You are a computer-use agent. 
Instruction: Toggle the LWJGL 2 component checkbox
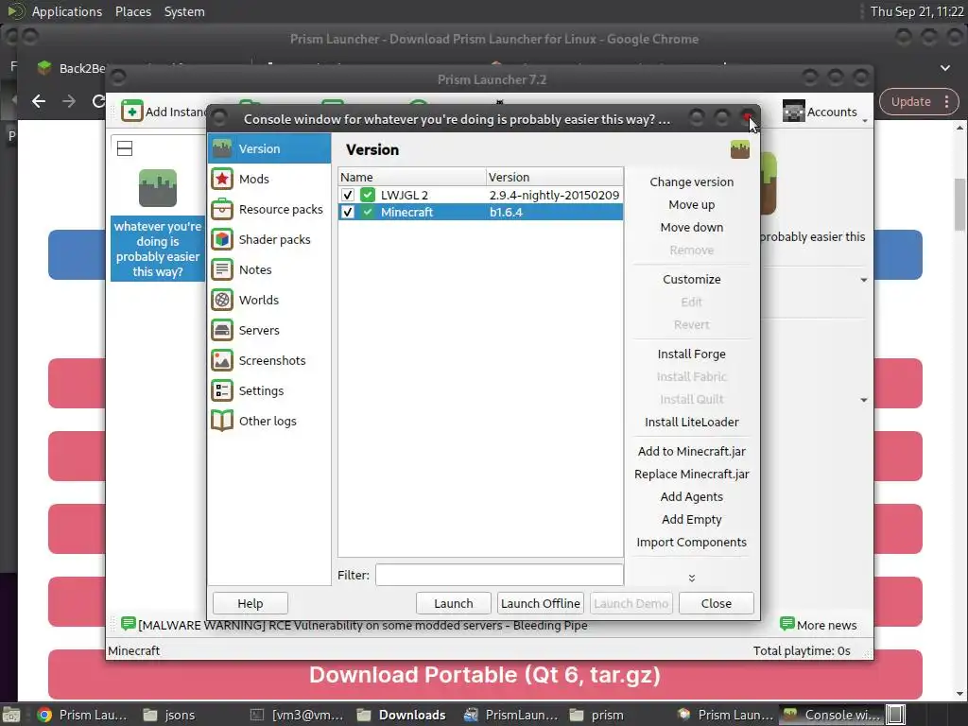[x=348, y=195]
